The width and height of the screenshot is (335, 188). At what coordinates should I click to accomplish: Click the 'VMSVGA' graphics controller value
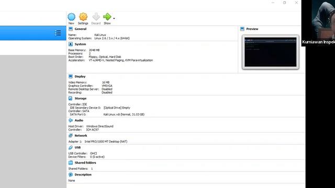coord(107,86)
